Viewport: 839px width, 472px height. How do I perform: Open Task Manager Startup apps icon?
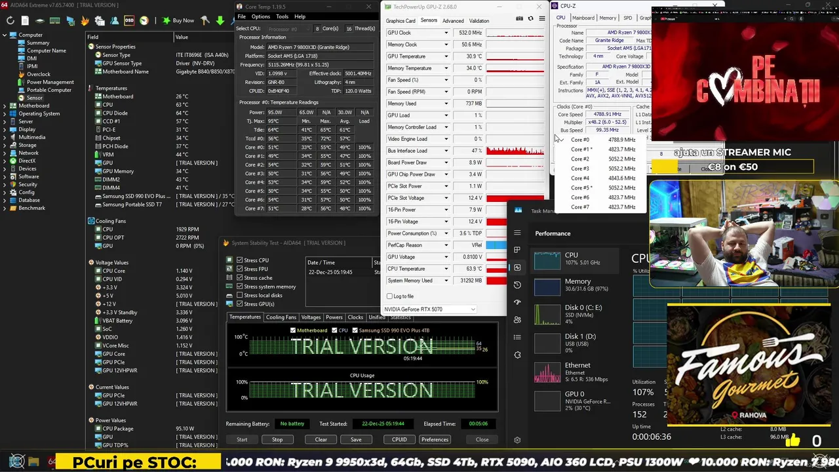[517, 302]
